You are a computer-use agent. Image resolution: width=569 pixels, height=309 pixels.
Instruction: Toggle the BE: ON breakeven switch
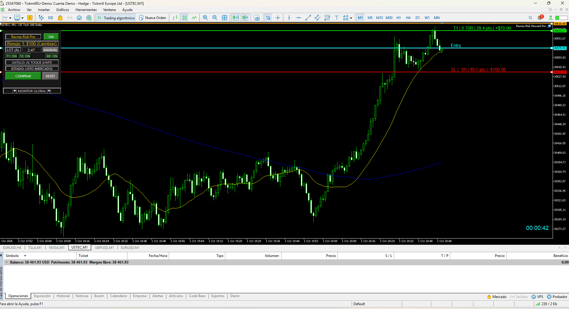[x=52, y=56]
